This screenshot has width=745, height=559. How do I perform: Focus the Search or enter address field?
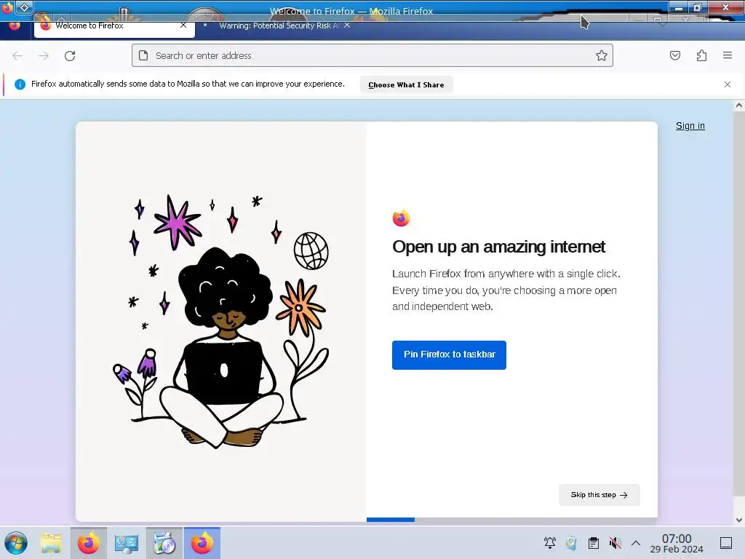point(372,55)
